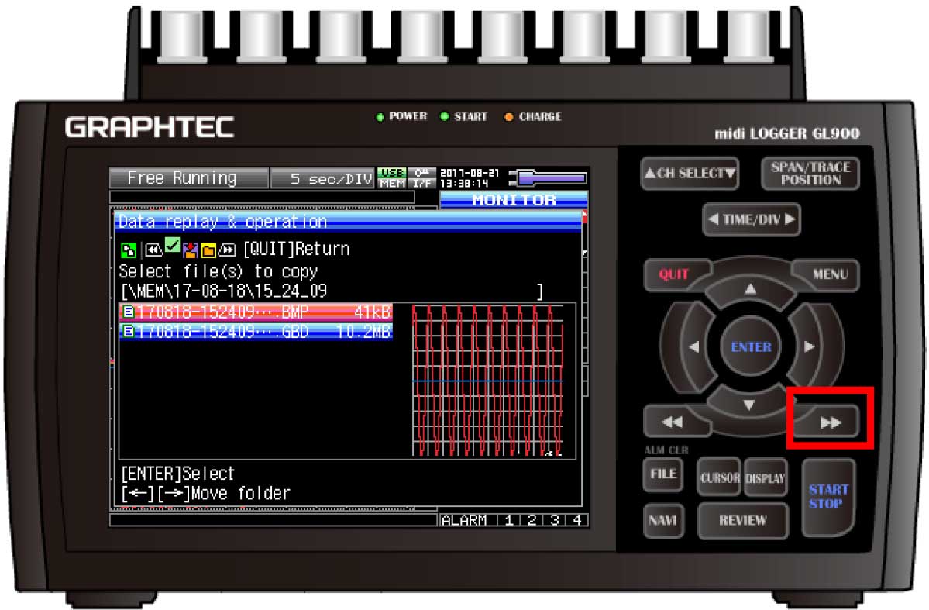Click the TIME/DIV key
Viewport: 929px width, 610px height.
[752, 219]
